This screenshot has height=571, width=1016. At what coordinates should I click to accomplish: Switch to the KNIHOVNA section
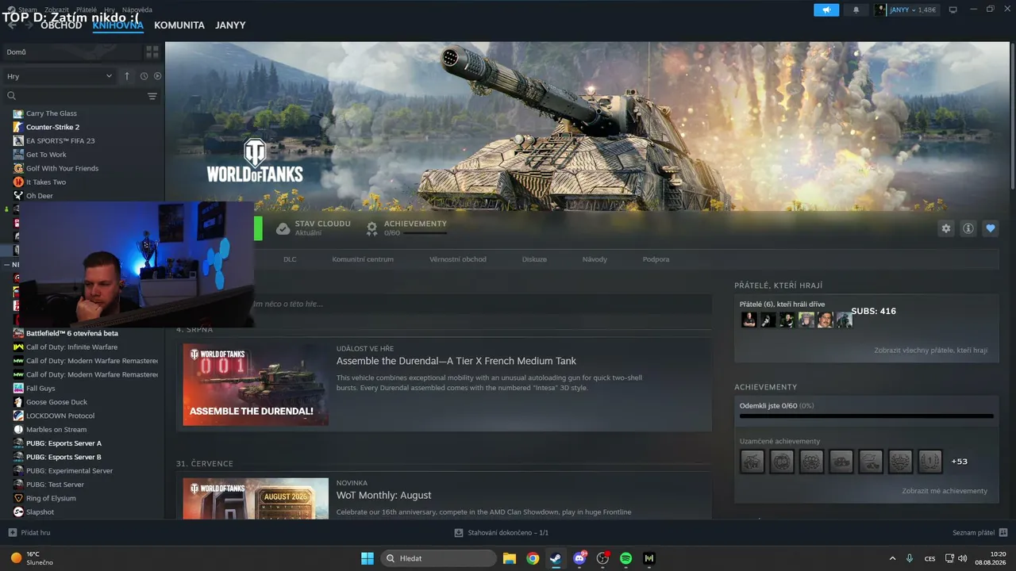pyautogui.click(x=118, y=25)
